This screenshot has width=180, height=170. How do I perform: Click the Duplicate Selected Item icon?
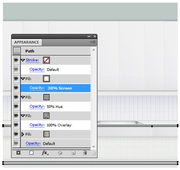pos(73,153)
